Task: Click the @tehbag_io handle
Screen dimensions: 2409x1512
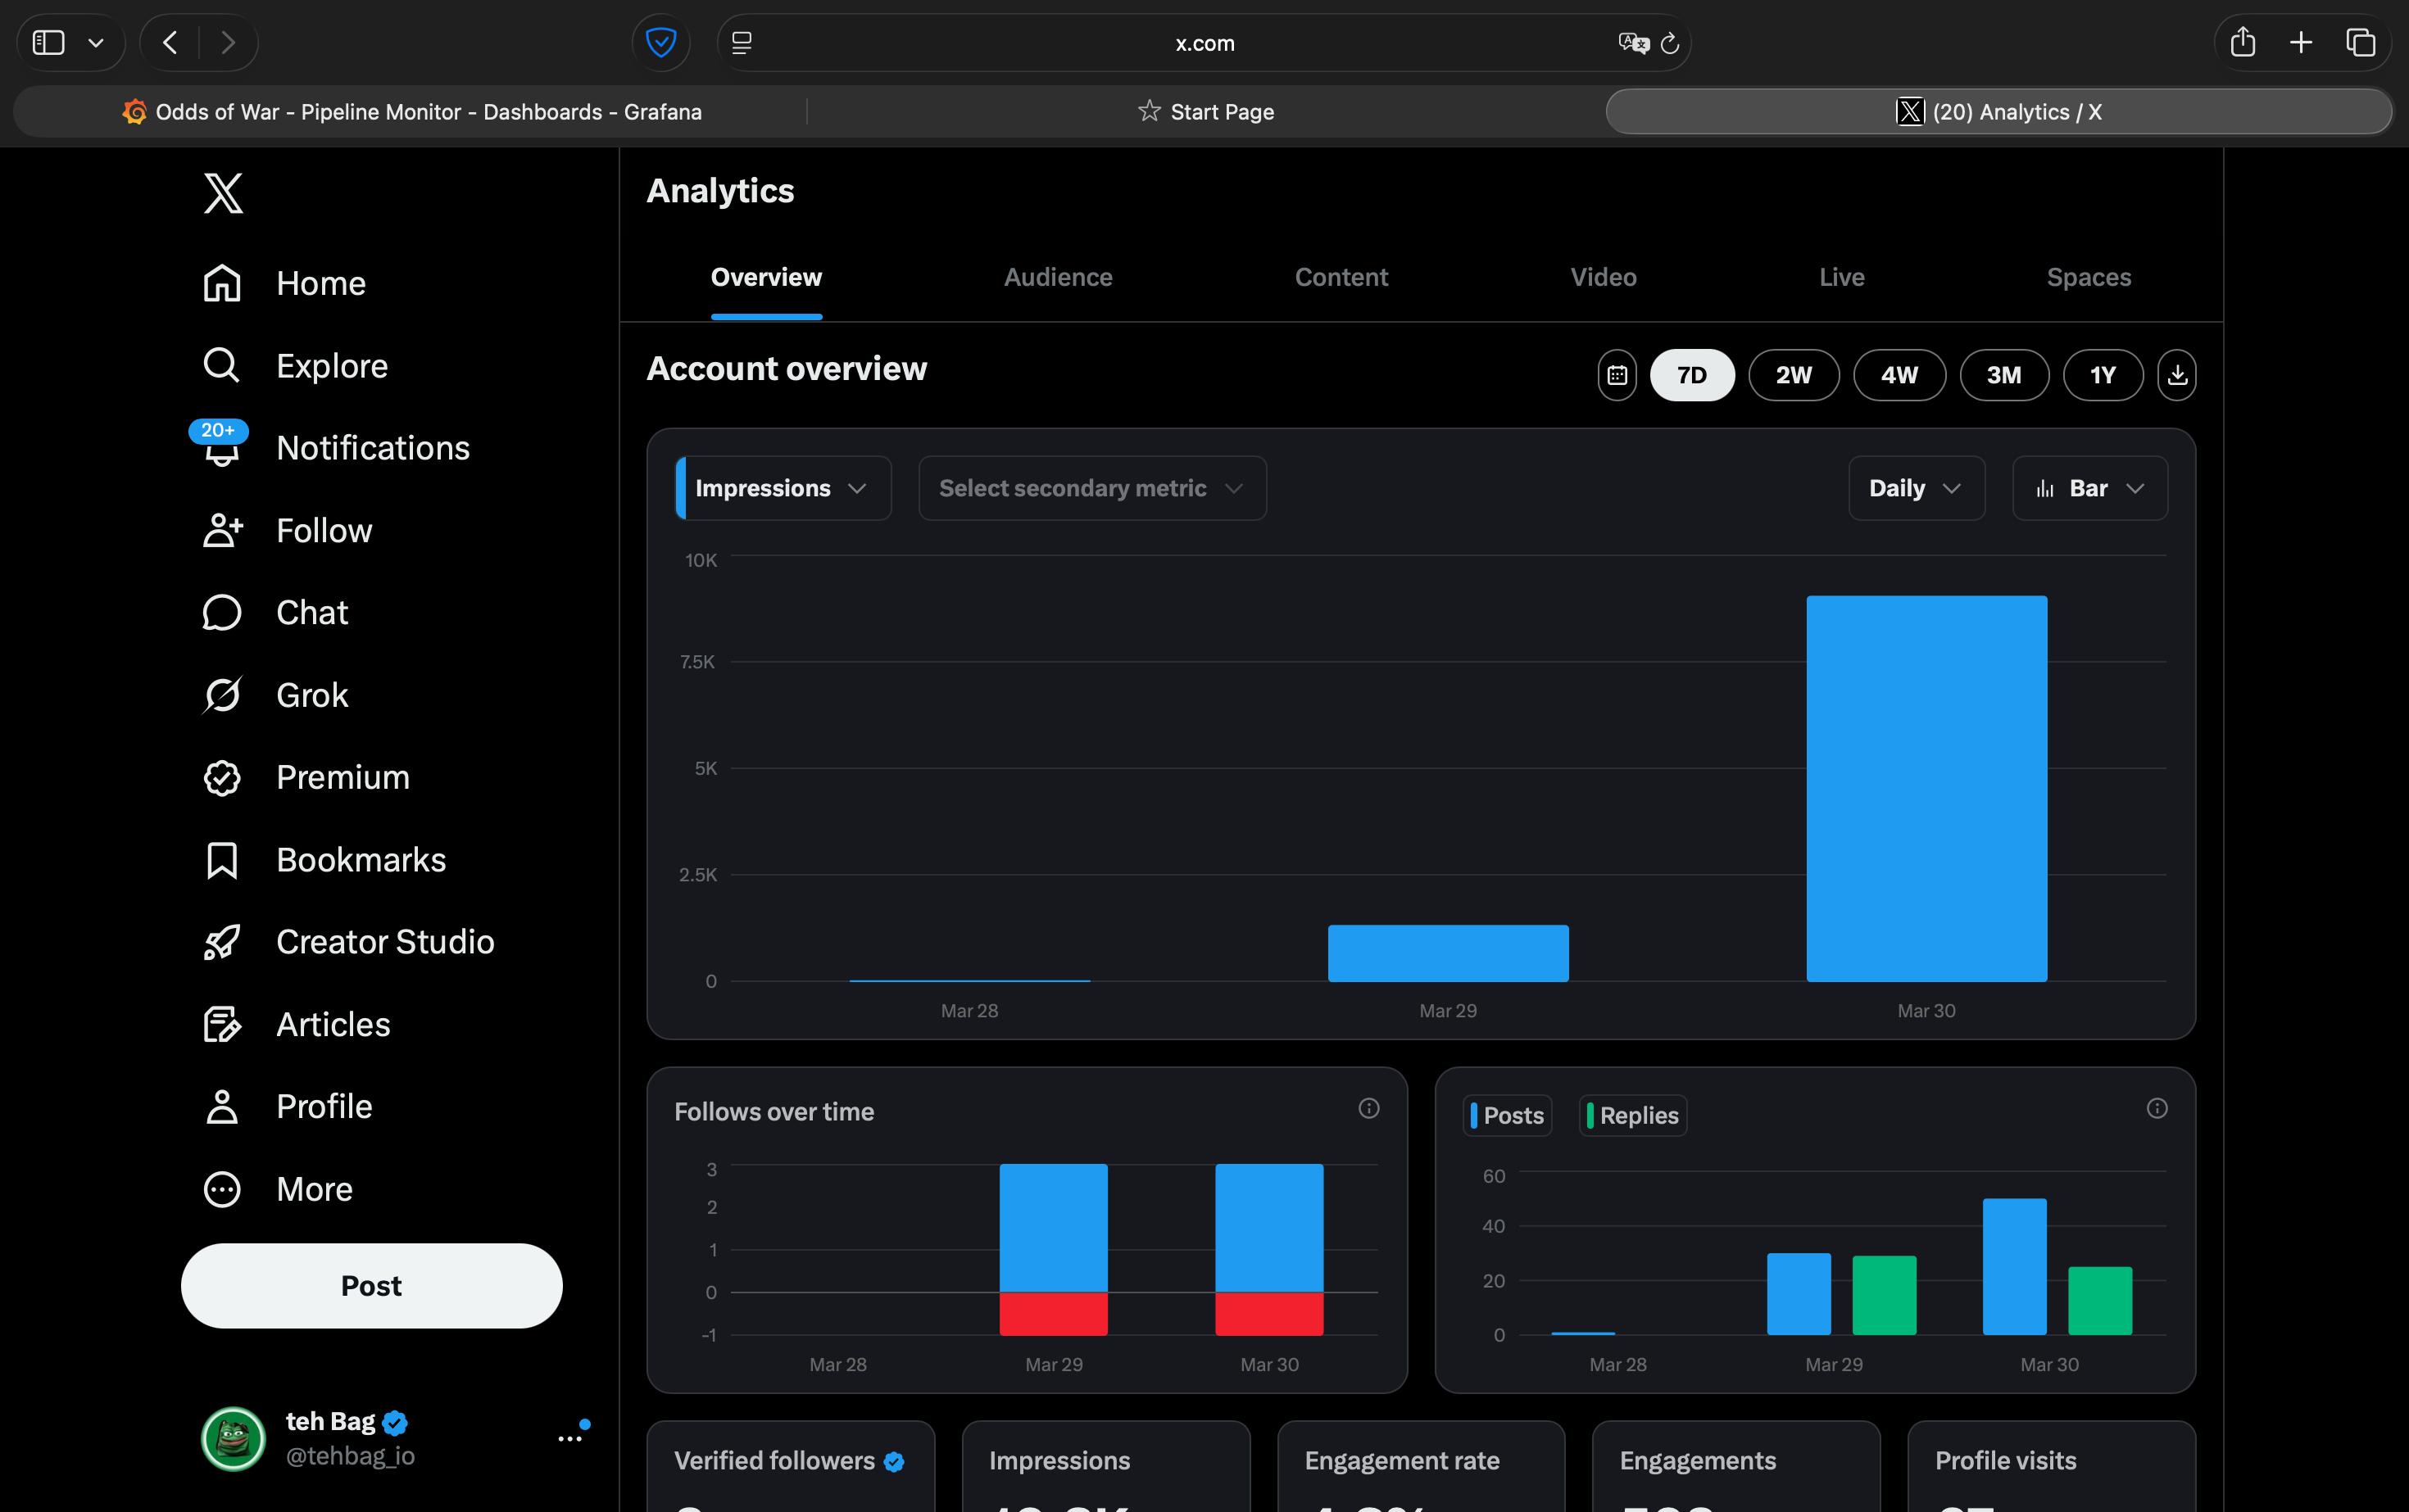Action: click(350, 1456)
